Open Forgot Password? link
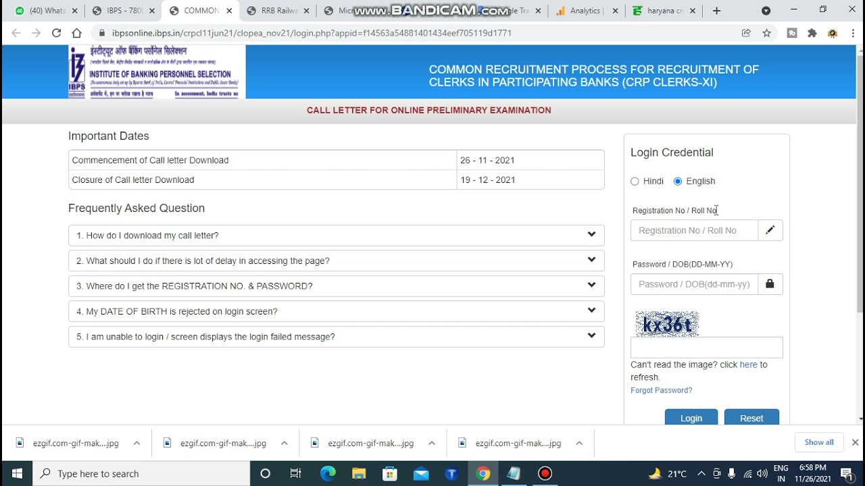The image size is (865, 486). tap(661, 390)
